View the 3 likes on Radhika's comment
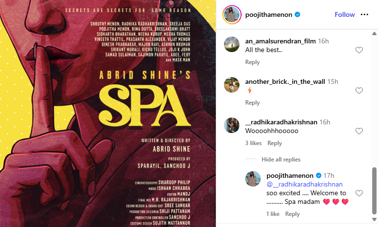Screen dimensions: 378x227 coord(253,143)
